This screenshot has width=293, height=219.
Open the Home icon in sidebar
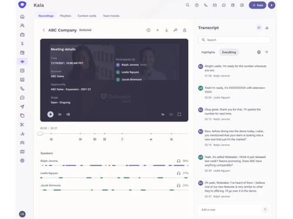[x=22, y=16]
